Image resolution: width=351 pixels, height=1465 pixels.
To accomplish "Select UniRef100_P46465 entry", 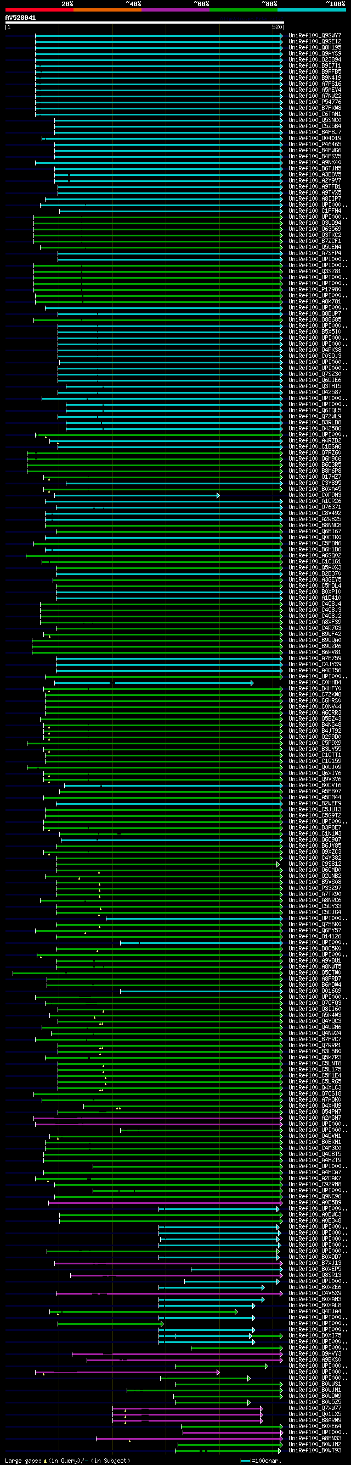I will click(x=315, y=145).
